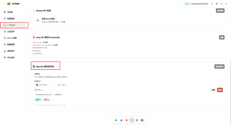Click the green check count badge on the key row

click(x=59, y=85)
